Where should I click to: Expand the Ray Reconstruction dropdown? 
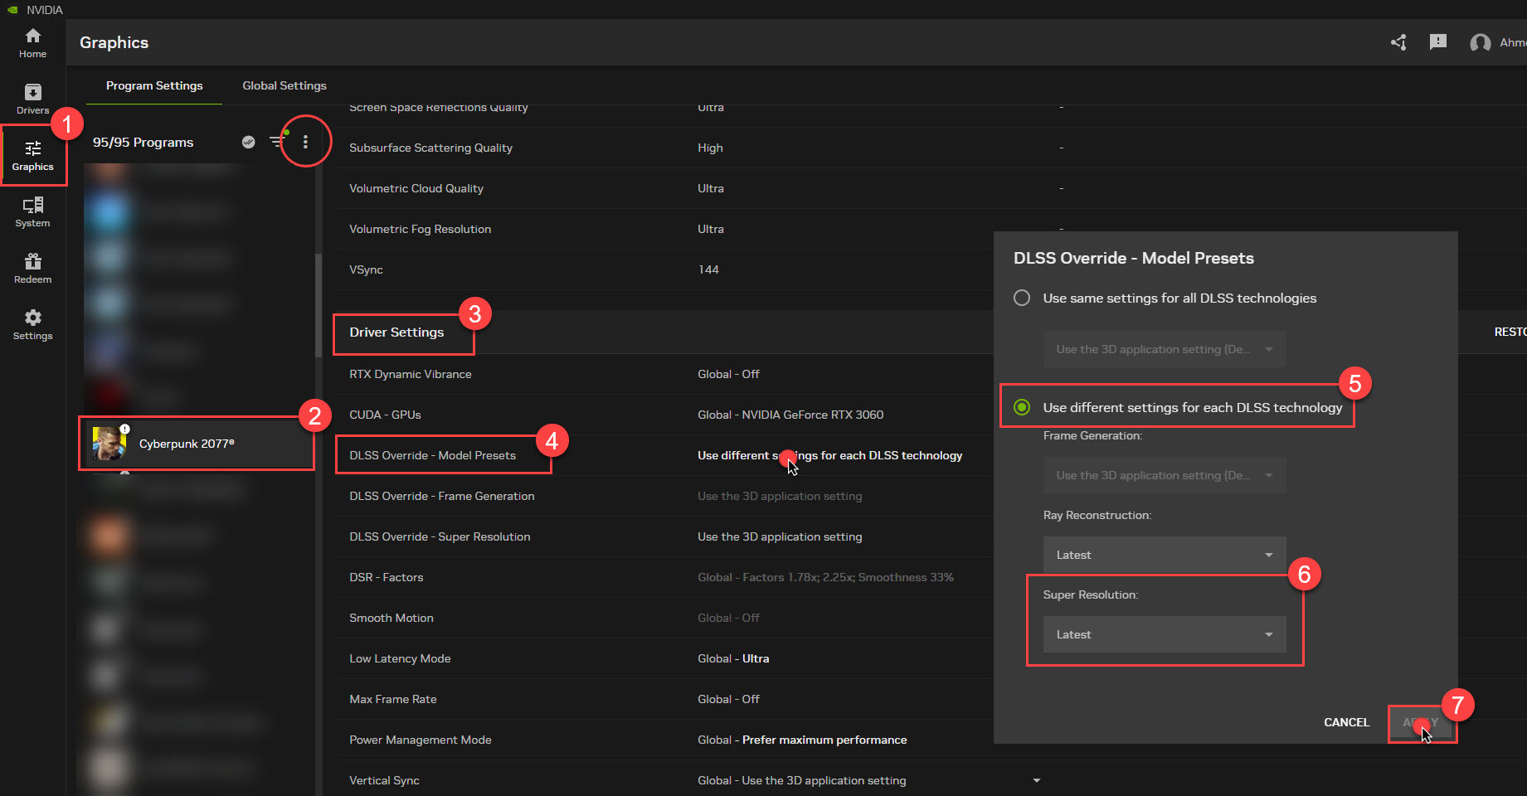click(x=1164, y=555)
